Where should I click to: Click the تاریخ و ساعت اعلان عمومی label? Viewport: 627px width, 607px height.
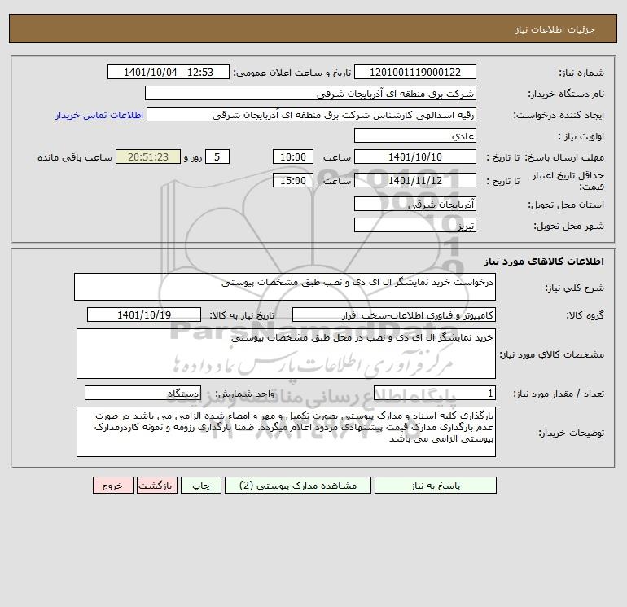(292, 73)
